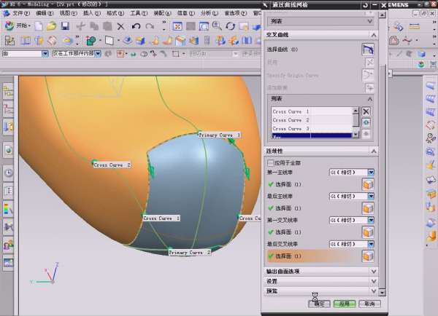Click the select cross curve icon
Image resolution: width=438 pixels, height=316 pixels.
click(369, 50)
